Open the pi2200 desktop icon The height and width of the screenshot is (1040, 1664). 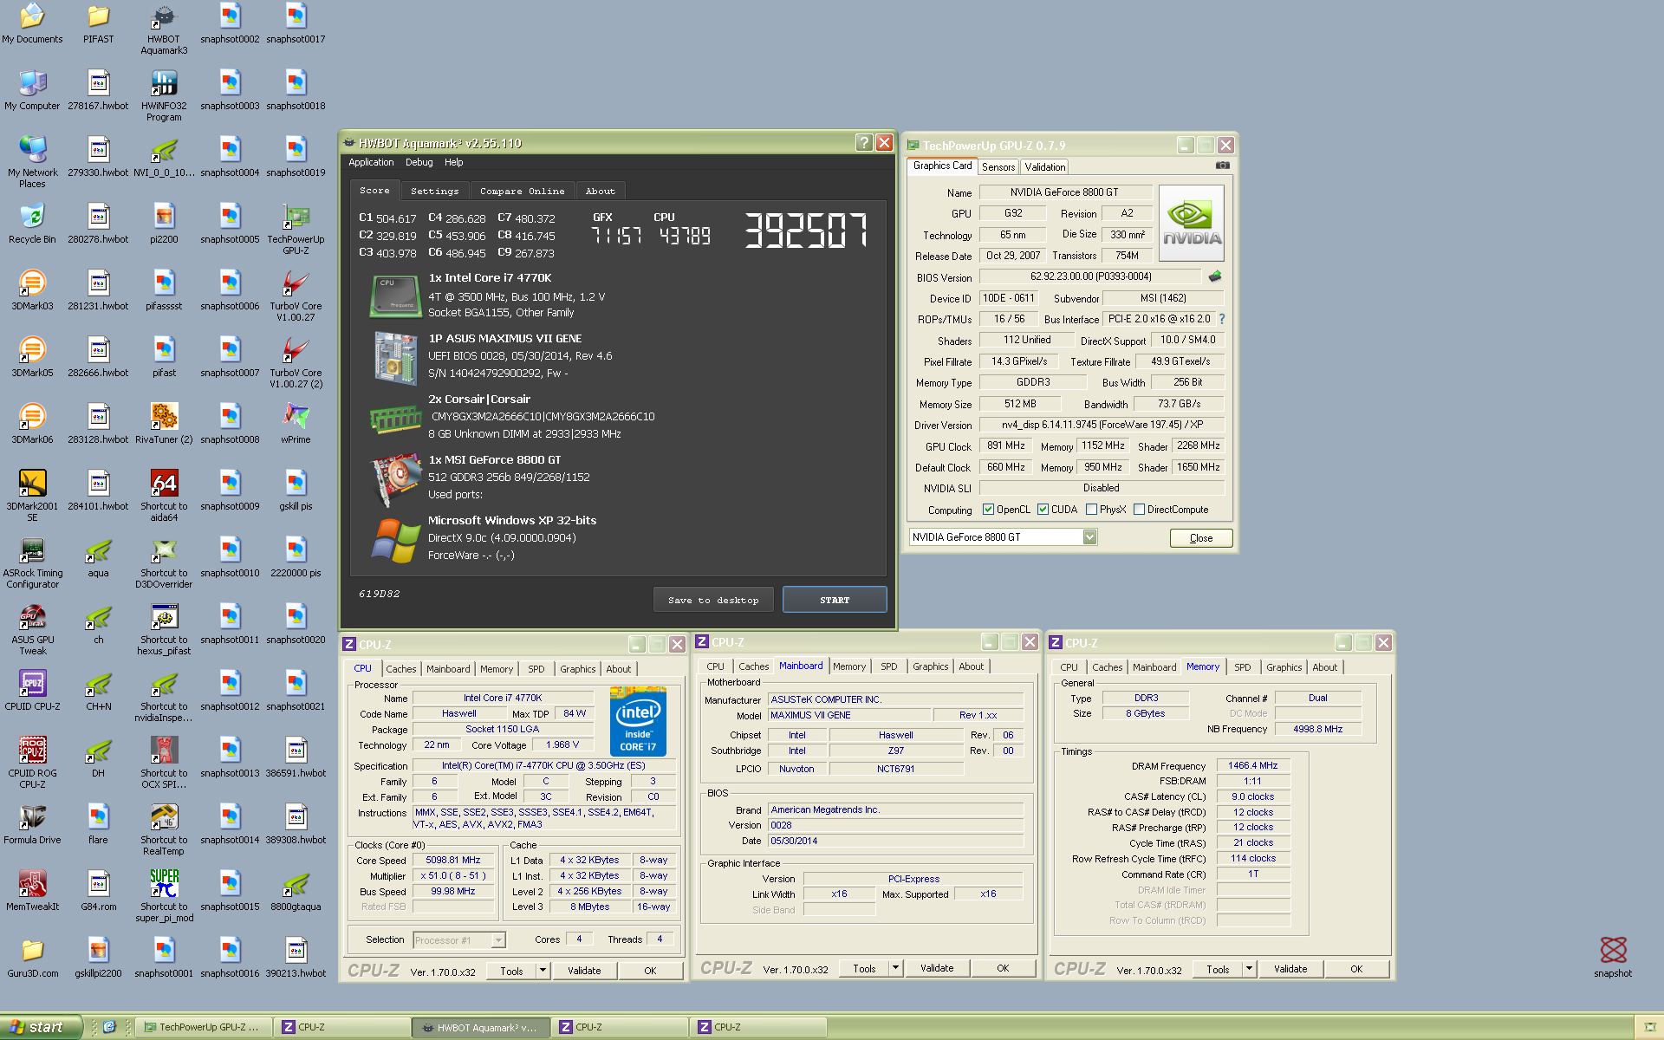(x=164, y=224)
